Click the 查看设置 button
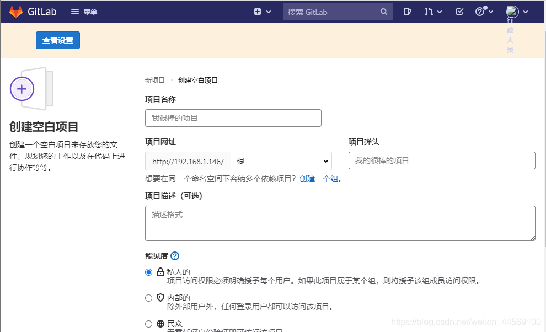 pyautogui.click(x=58, y=40)
